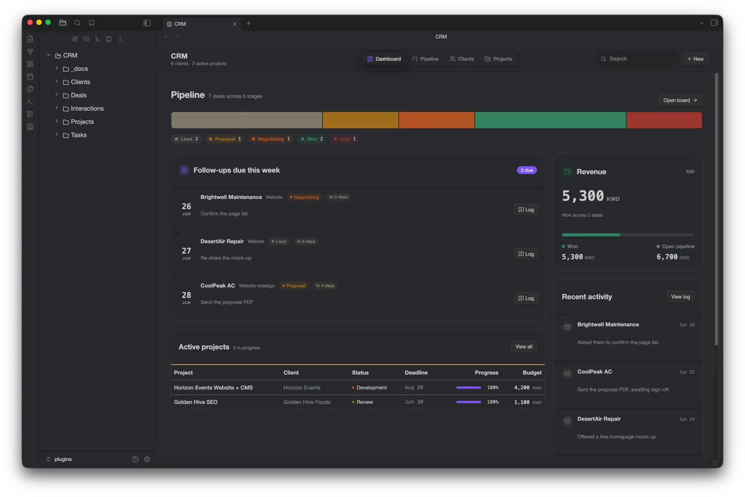Switch to the Projects tab
Screen dimensions: 745x497
tap(499, 59)
